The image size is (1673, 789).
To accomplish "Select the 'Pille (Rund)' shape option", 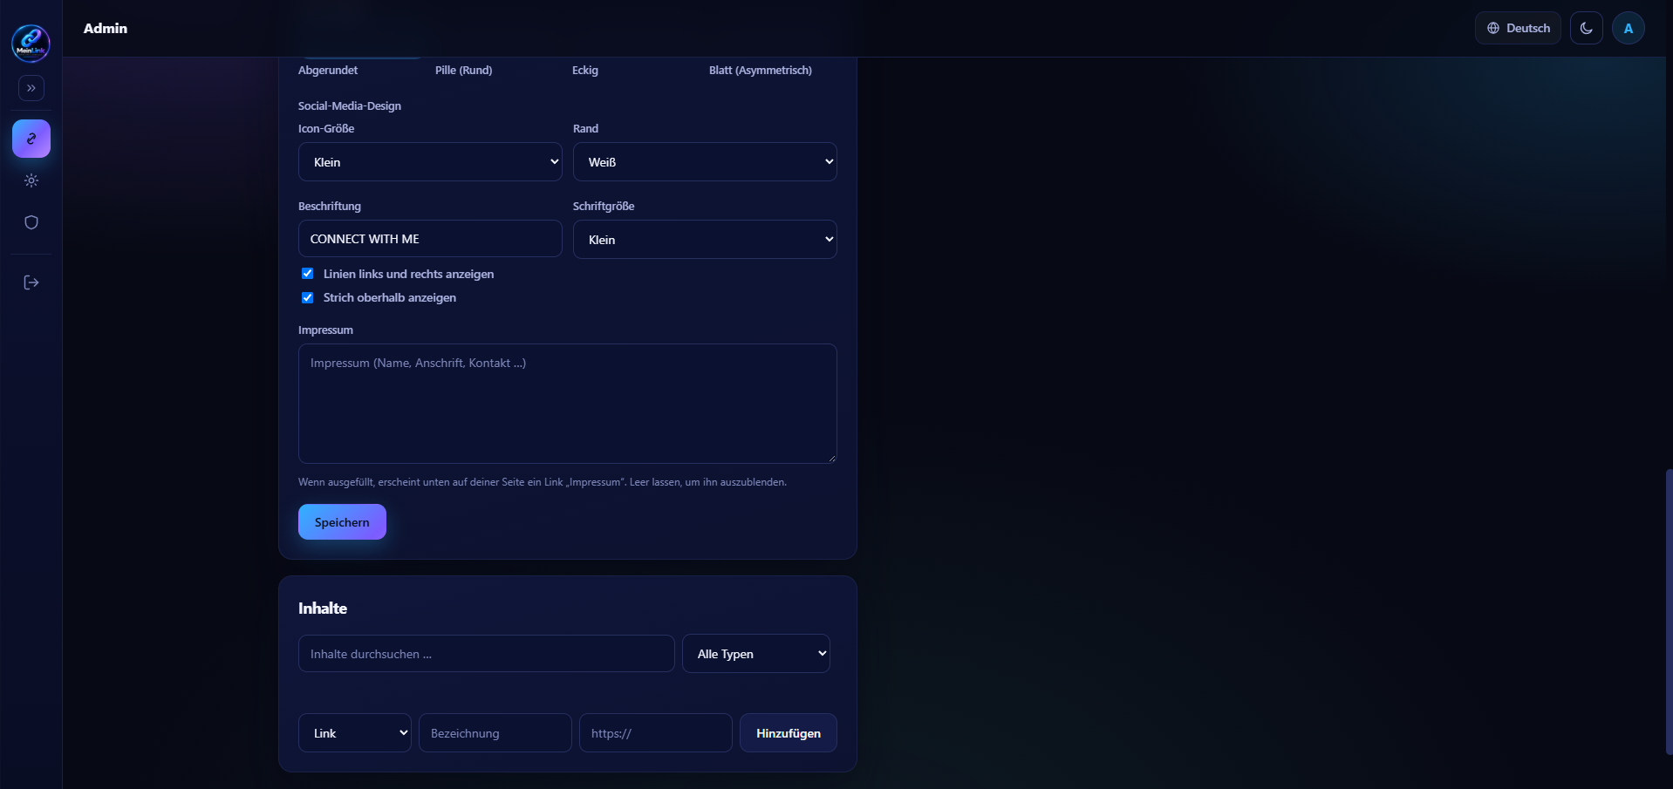I will [x=463, y=71].
